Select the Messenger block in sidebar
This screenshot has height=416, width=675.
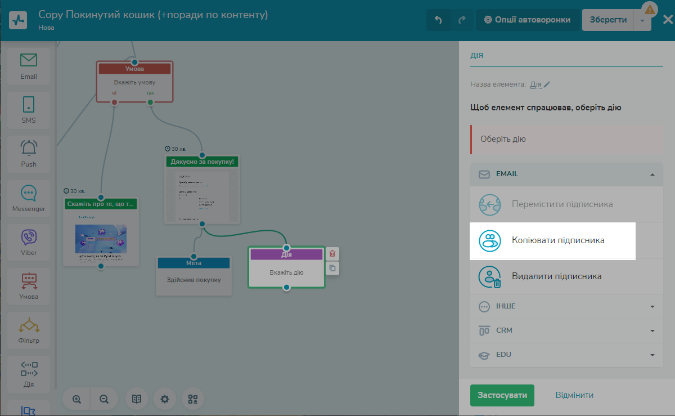pyautogui.click(x=29, y=199)
